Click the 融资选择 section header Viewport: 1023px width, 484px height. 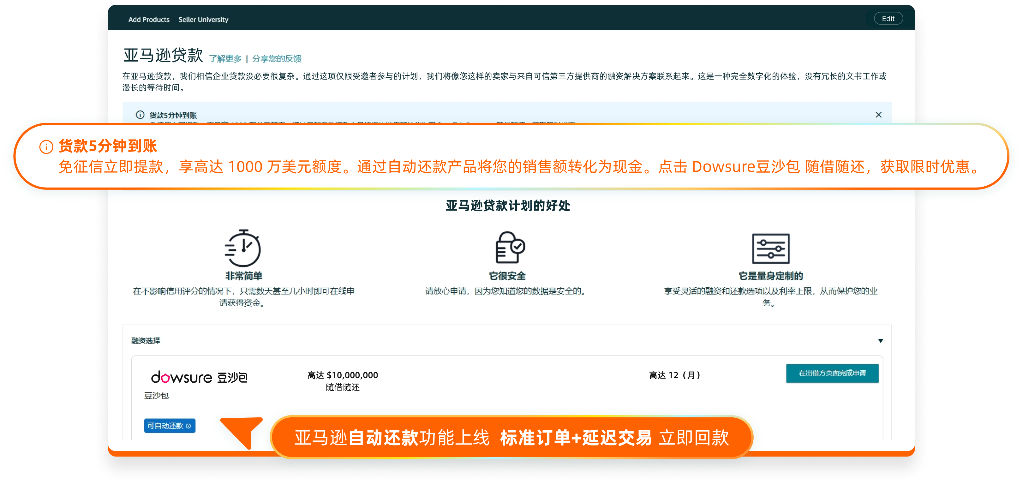pos(146,341)
